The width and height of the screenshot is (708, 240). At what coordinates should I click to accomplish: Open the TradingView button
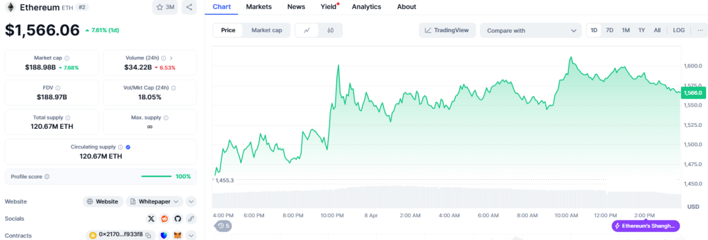[x=447, y=31]
